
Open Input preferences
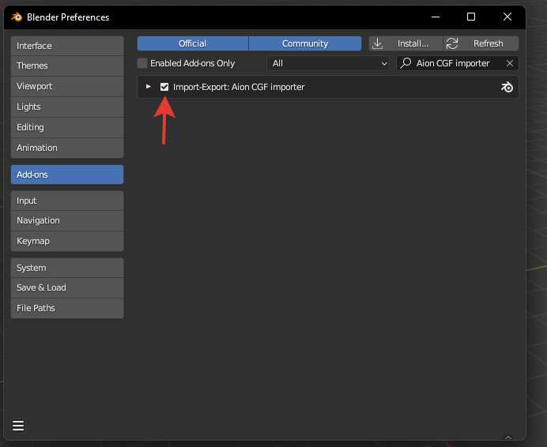(x=67, y=201)
